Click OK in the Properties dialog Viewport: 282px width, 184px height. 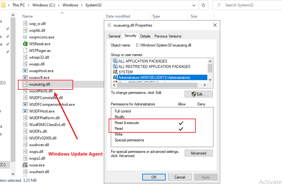(x=154, y=177)
